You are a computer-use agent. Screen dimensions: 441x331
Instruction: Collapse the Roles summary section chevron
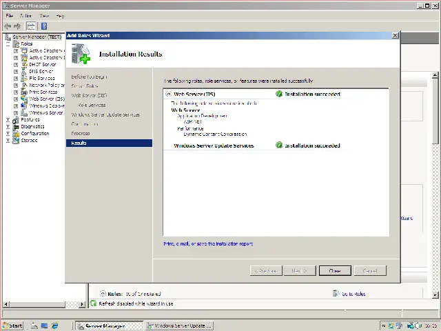pos(103,293)
